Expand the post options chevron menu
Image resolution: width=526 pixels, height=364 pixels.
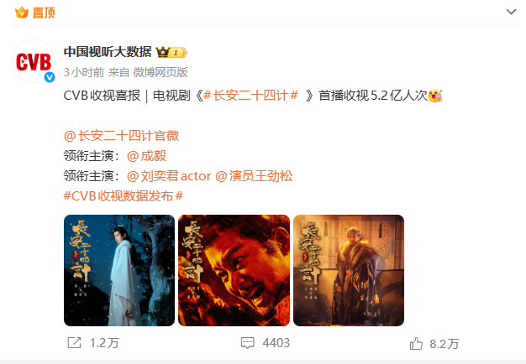point(511,12)
